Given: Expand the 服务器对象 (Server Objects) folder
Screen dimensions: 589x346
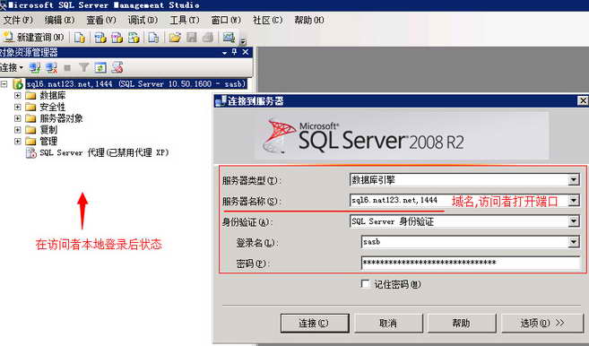Looking at the screenshot, I should point(17,118).
